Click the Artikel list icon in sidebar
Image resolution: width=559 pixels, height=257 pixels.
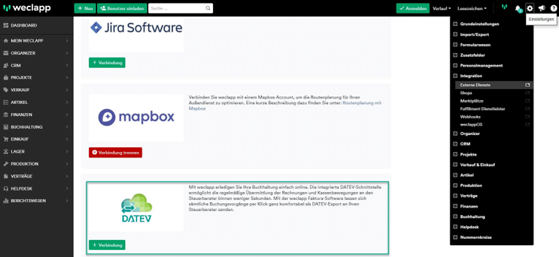point(5,102)
